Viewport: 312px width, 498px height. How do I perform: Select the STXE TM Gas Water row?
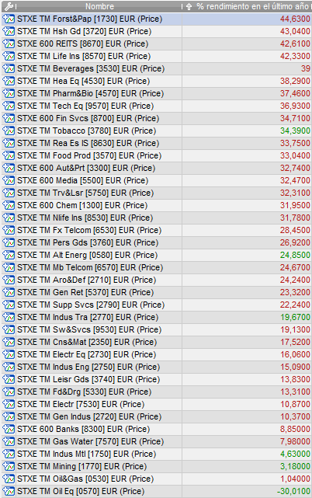pyautogui.click(x=156, y=441)
